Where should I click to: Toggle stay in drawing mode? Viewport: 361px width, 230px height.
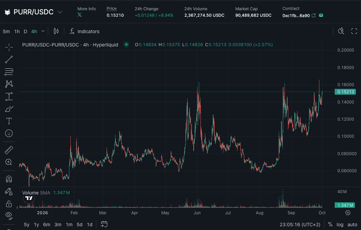[x=9, y=191]
